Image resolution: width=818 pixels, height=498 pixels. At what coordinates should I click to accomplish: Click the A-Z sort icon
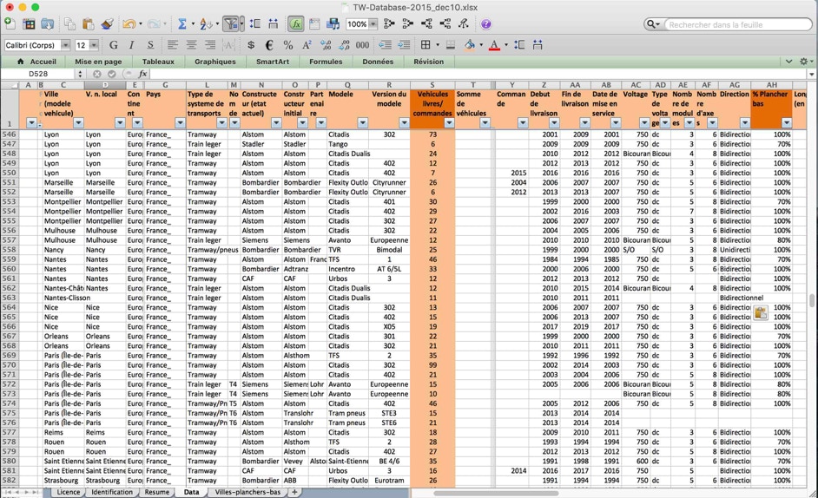pyautogui.click(x=205, y=24)
